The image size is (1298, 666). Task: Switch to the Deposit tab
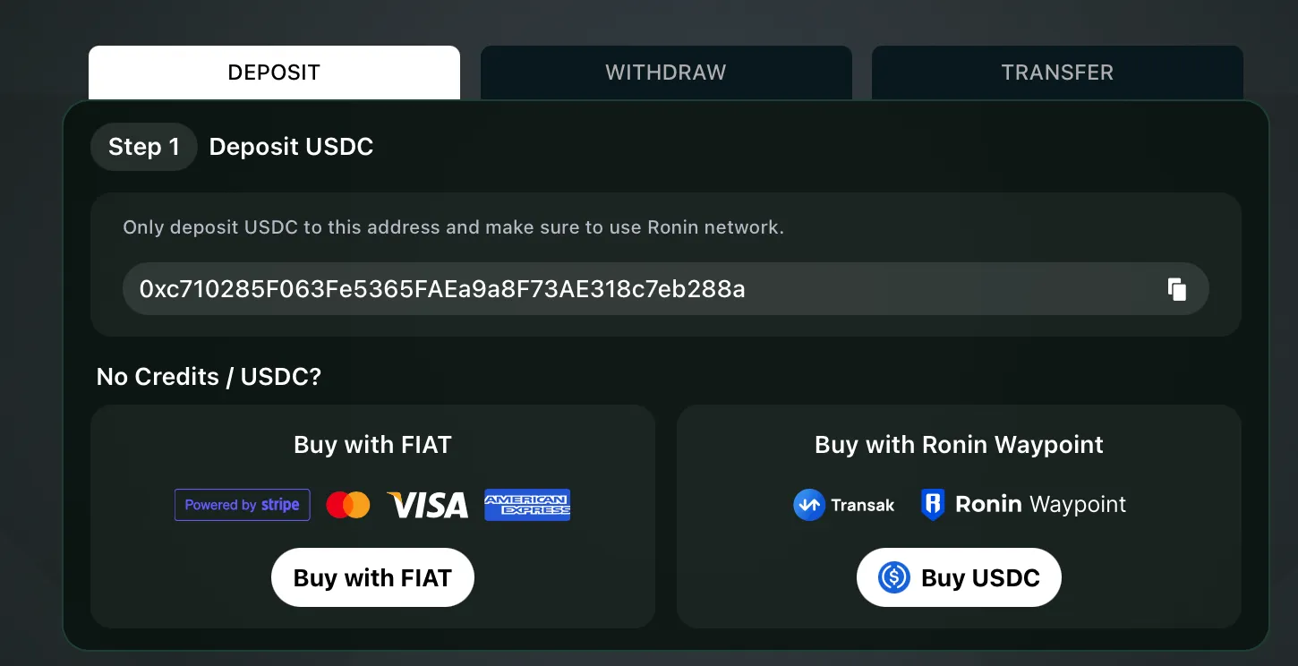tap(274, 73)
